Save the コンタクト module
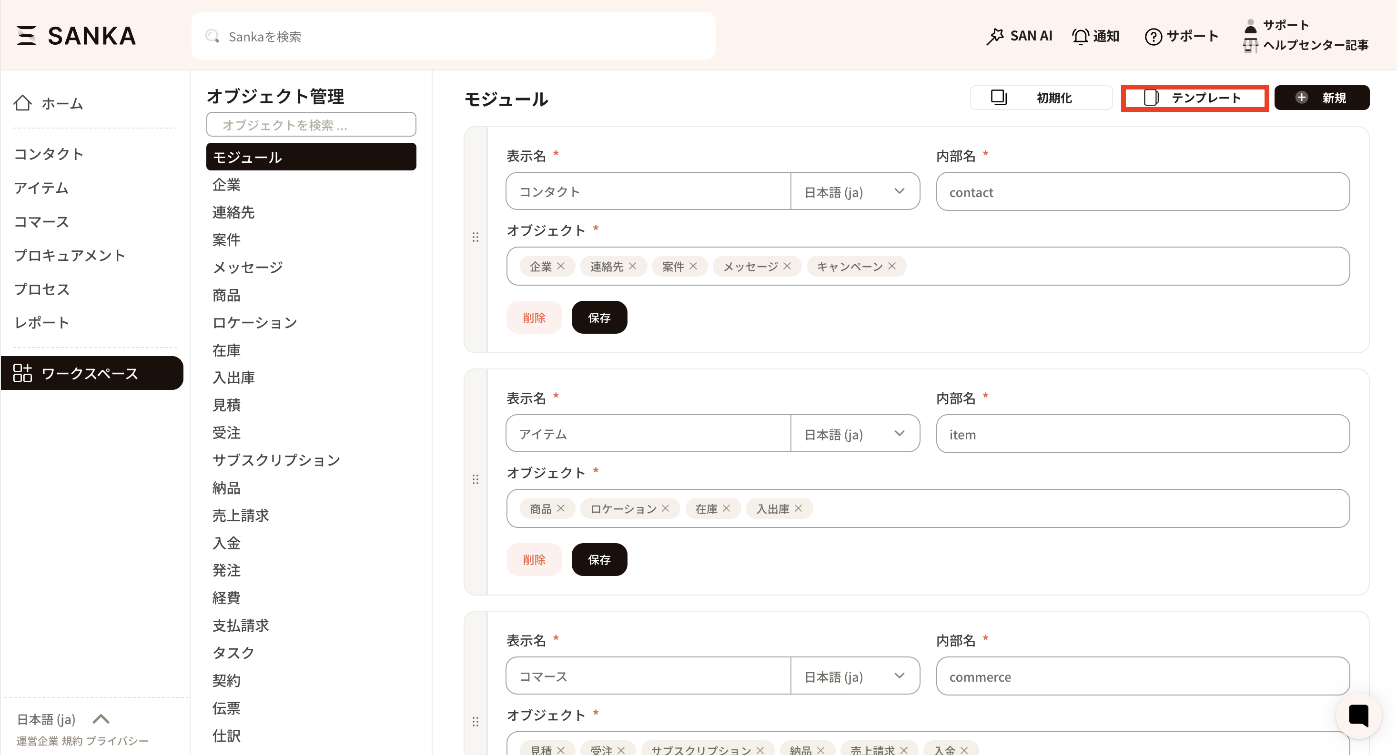 599,317
